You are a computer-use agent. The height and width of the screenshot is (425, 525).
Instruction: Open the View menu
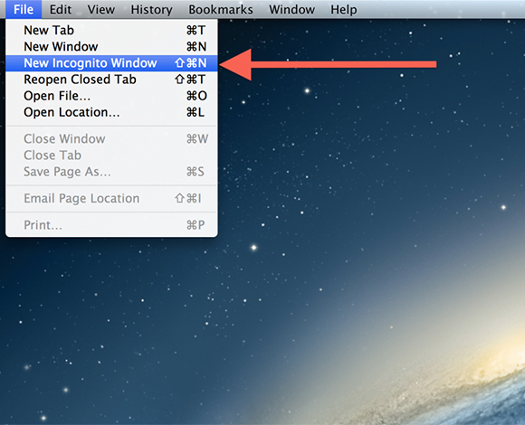tap(101, 9)
